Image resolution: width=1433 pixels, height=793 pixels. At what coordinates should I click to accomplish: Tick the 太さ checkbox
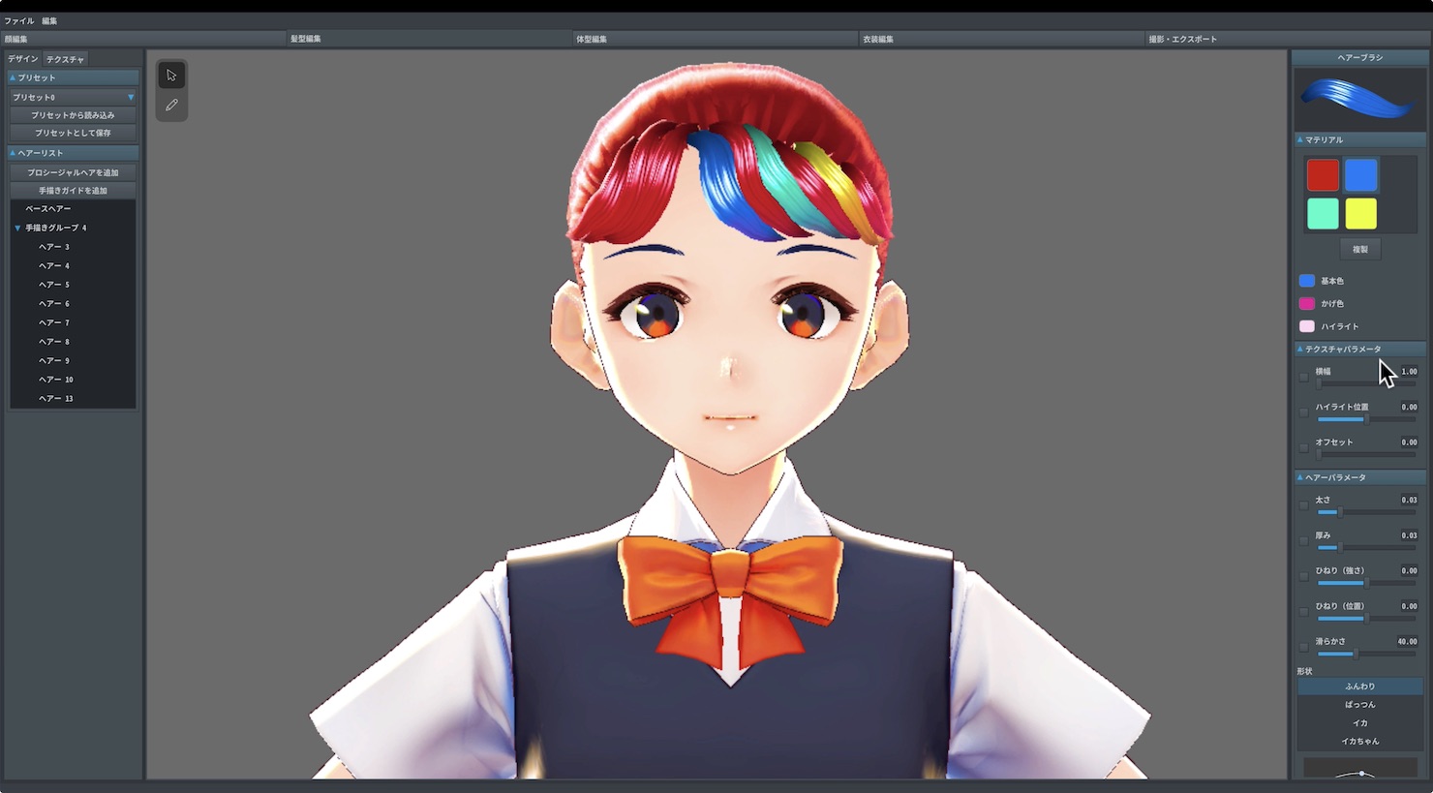[x=1303, y=505]
